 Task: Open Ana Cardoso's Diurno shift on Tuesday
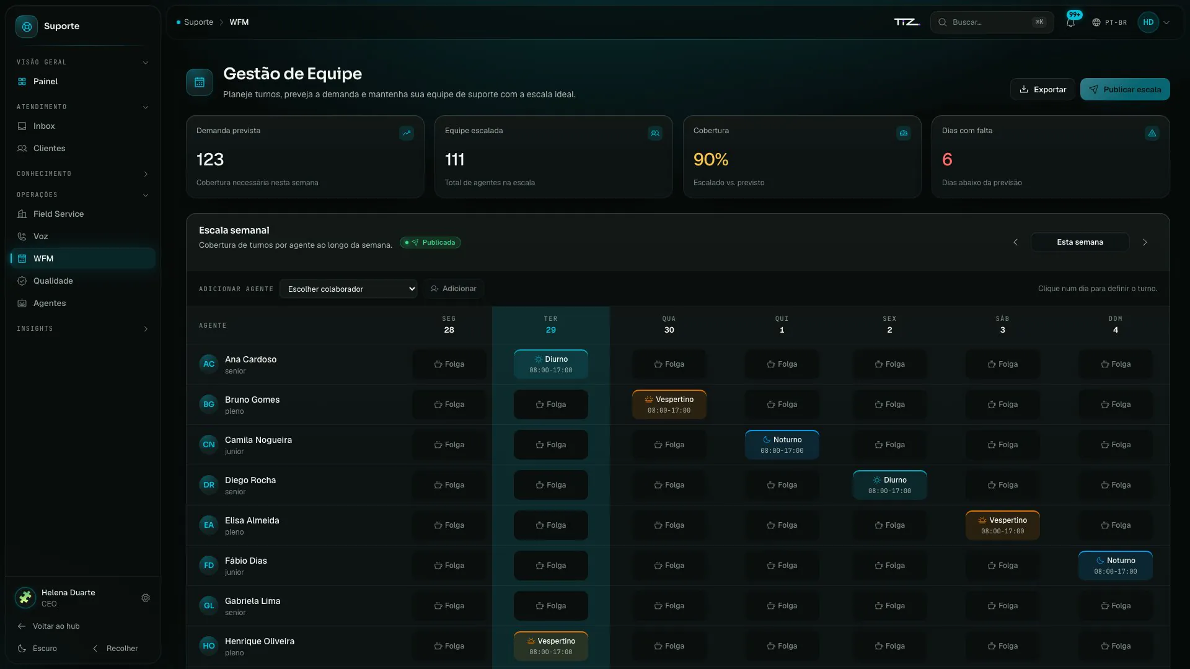coord(551,364)
